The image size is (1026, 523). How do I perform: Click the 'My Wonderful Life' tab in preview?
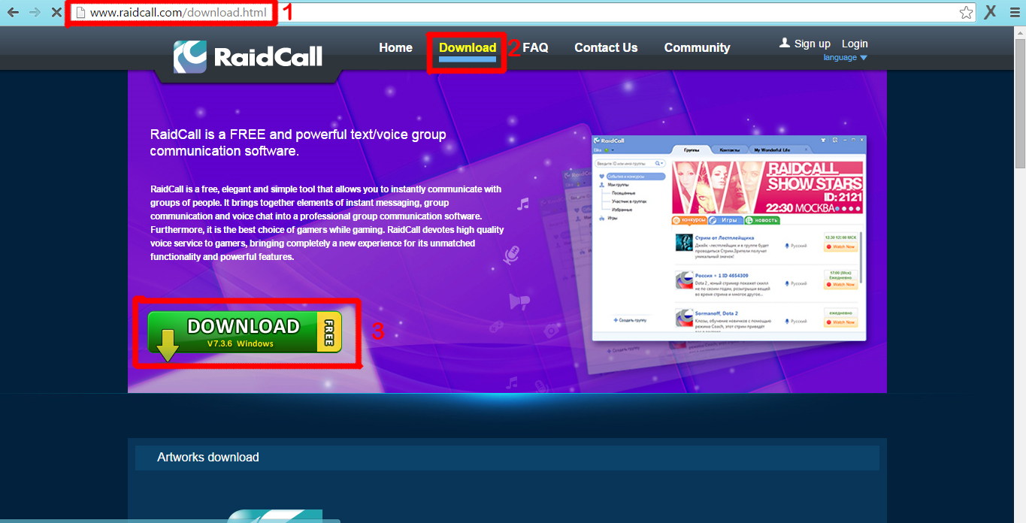(772, 150)
